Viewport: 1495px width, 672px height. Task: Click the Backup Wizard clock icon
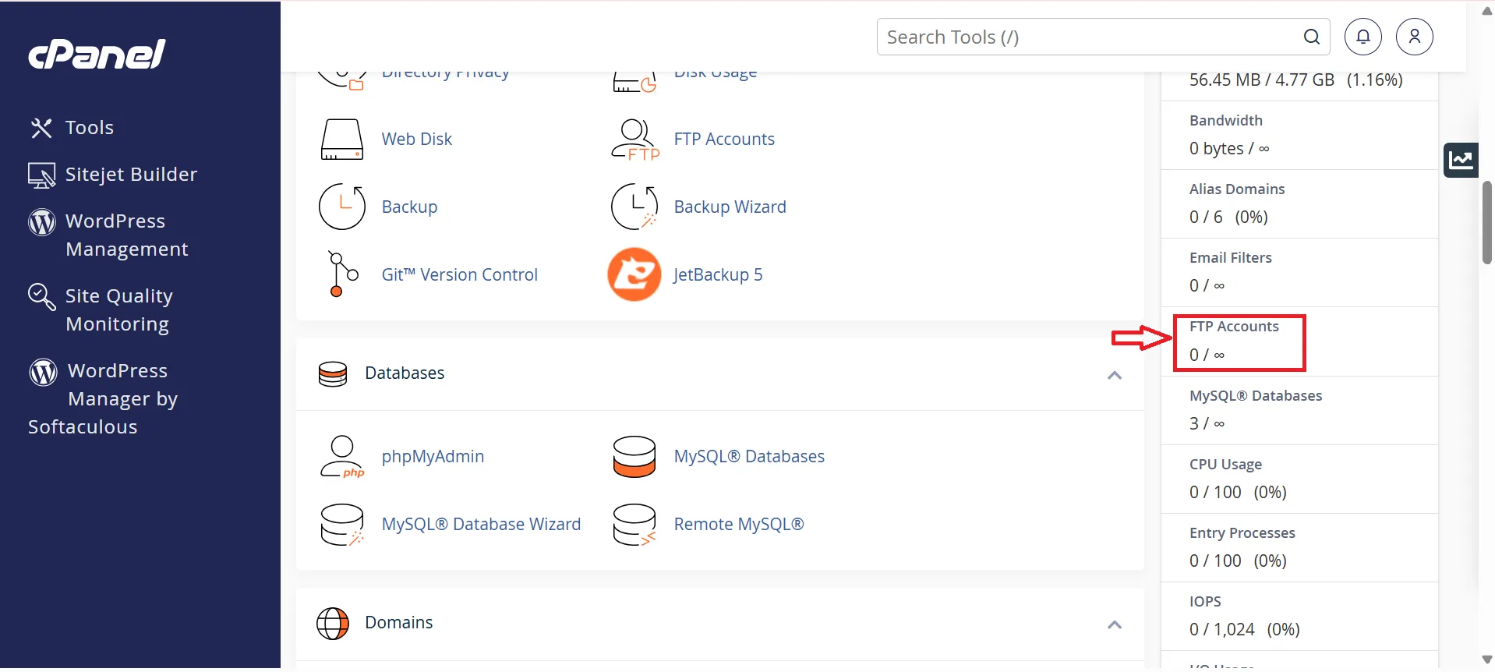coord(634,207)
